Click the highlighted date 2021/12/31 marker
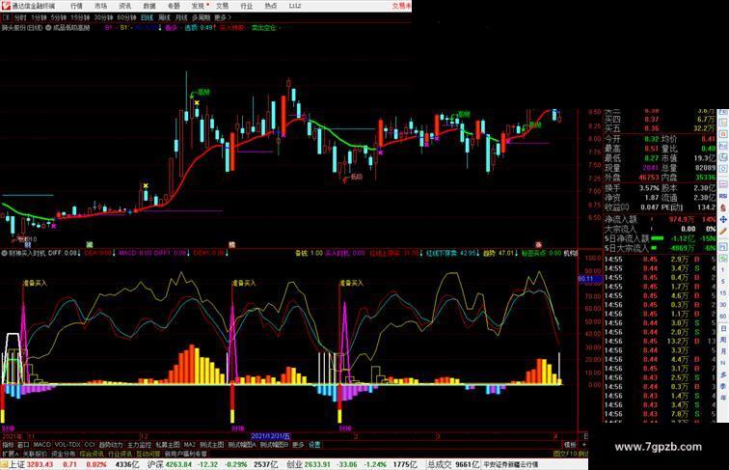Image resolution: width=729 pixels, height=470 pixels. pyautogui.click(x=271, y=436)
